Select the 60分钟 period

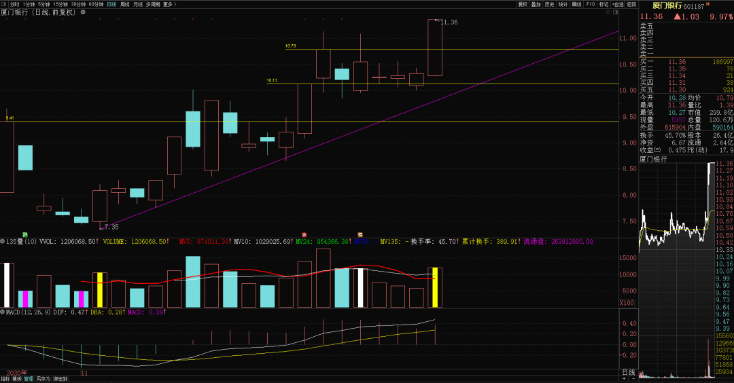pos(96,4)
